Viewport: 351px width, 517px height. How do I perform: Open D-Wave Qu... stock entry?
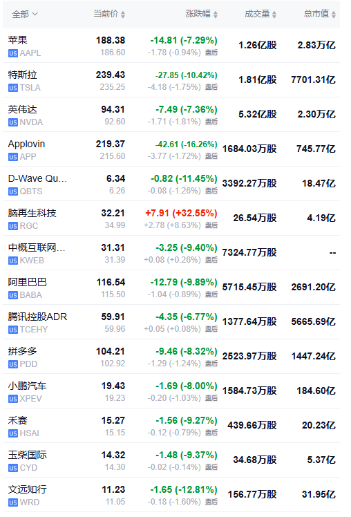pyautogui.click(x=37, y=179)
